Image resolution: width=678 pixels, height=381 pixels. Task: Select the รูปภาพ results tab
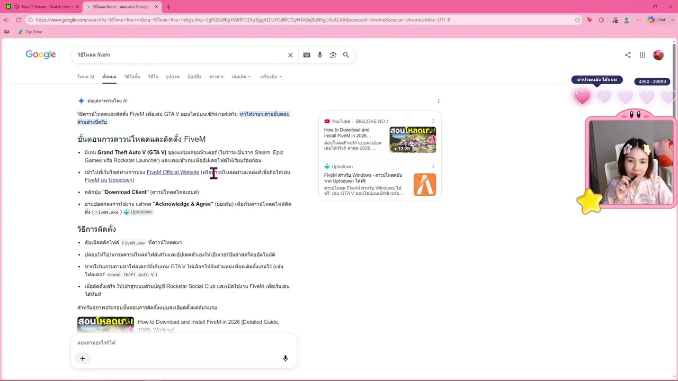[173, 77]
